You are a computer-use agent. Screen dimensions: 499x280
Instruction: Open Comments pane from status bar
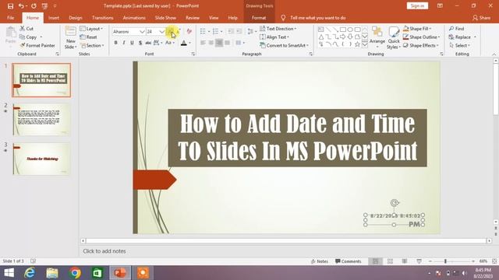349,261
